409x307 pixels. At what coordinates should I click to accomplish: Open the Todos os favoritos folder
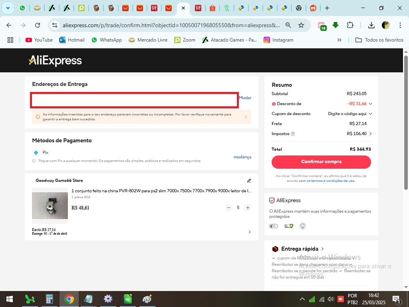pos(379,40)
